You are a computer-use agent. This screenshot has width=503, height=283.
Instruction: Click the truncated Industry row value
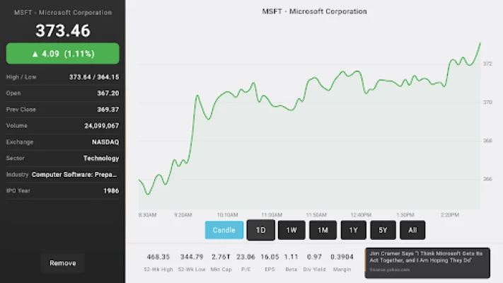[74, 175]
